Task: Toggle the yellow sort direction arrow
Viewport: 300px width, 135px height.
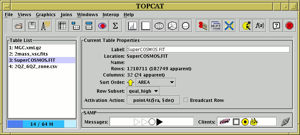Action: coord(131,82)
